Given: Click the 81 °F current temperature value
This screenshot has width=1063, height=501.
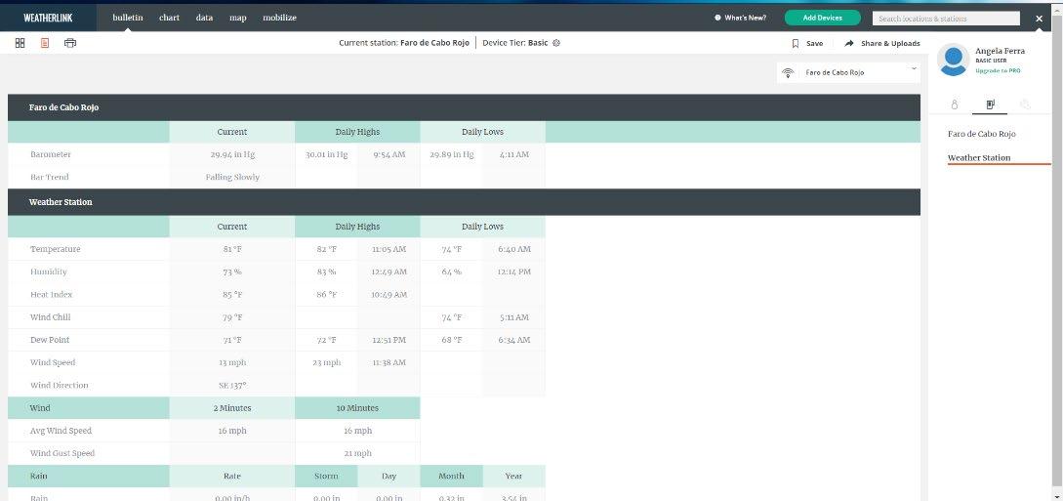Looking at the screenshot, I should coord(232,249).
